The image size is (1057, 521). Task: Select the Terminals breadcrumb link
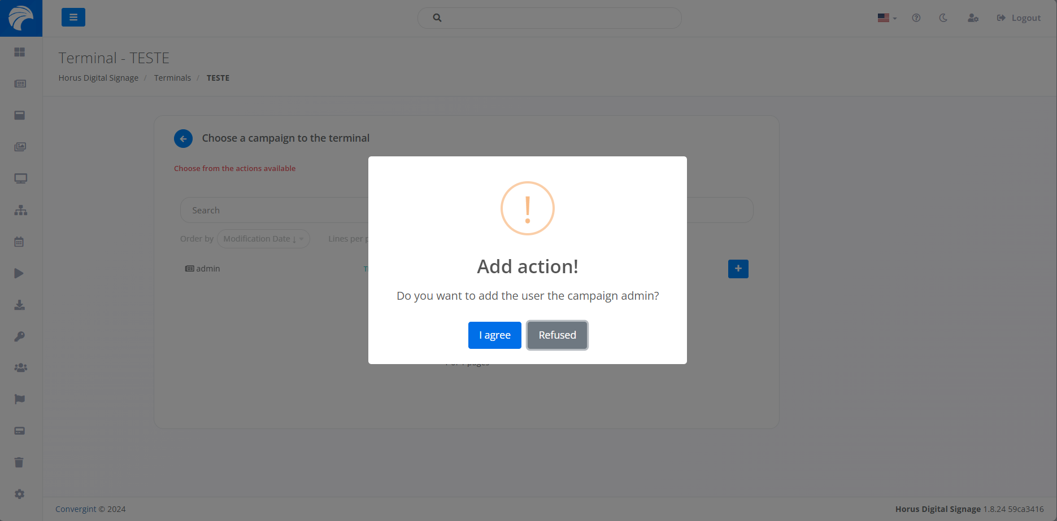point(172,78)
